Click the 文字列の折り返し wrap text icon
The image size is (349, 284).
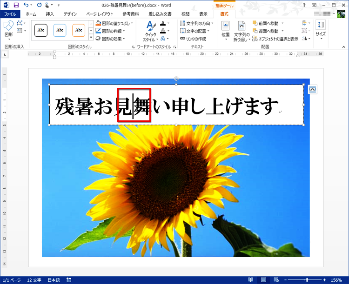242,26
